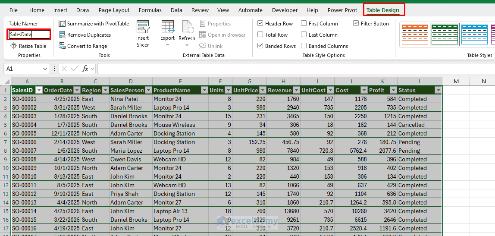This screenshot has width=495, height=236.
Task: Expand the Refresh dropdown arrow
Action: tap(187, 45)
